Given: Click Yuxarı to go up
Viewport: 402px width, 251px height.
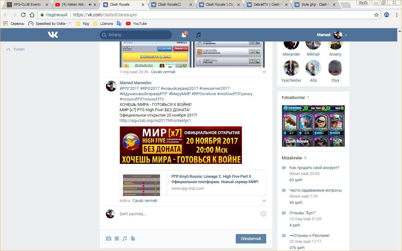Looking at the screenshot, I should coord(16,49).
